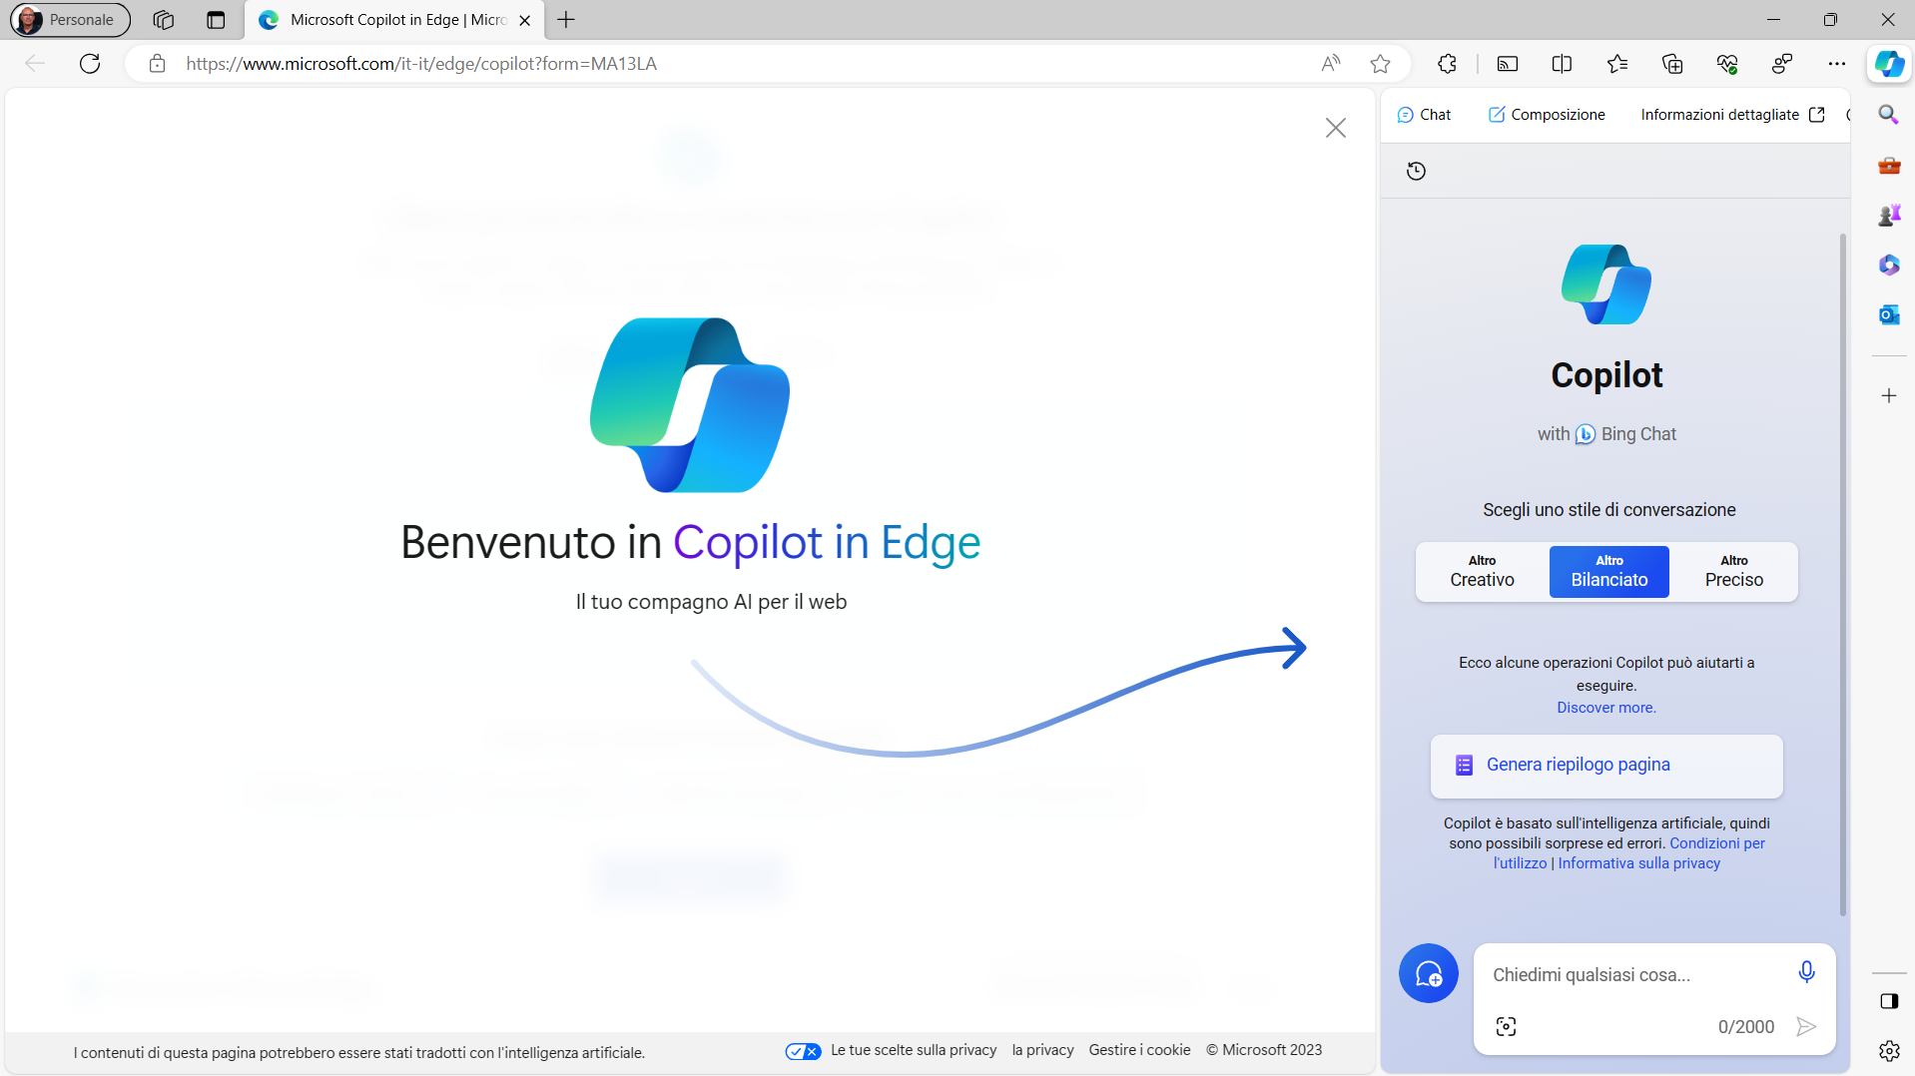This screenshot has height=1076, width=1915.
Task: Add this page to favorites
Action: (x=1380, y=64)
